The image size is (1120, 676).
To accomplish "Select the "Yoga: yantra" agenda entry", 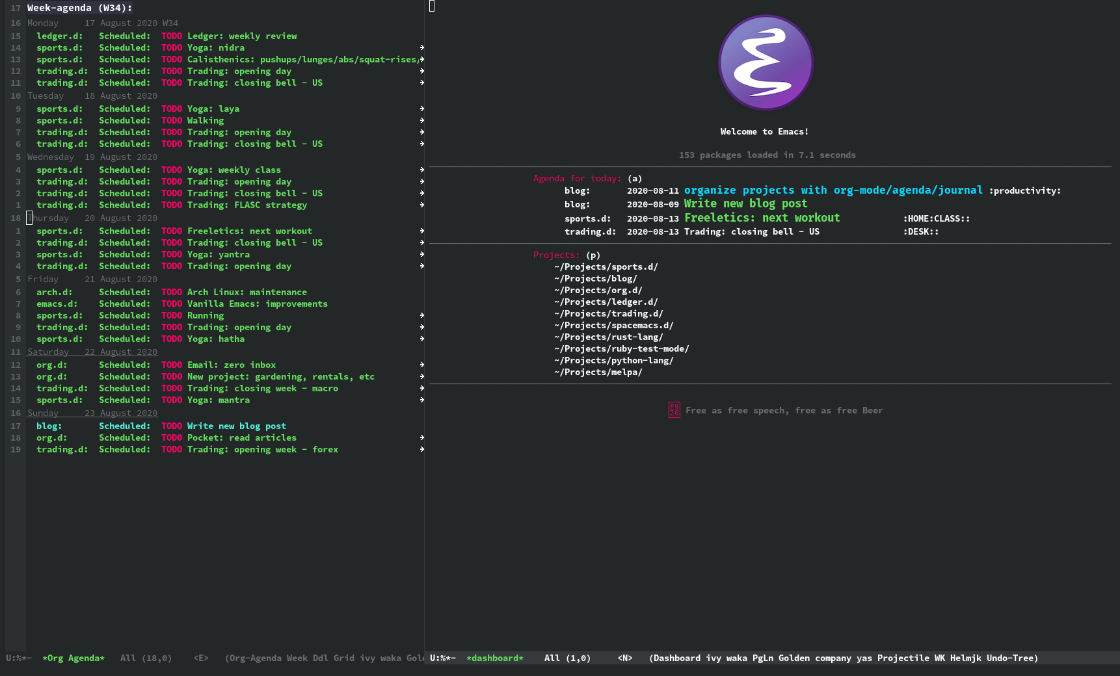I will click(219, 254).
